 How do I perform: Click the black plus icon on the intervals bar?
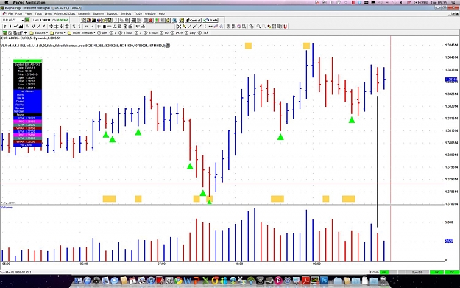click(x=26, y=33)
